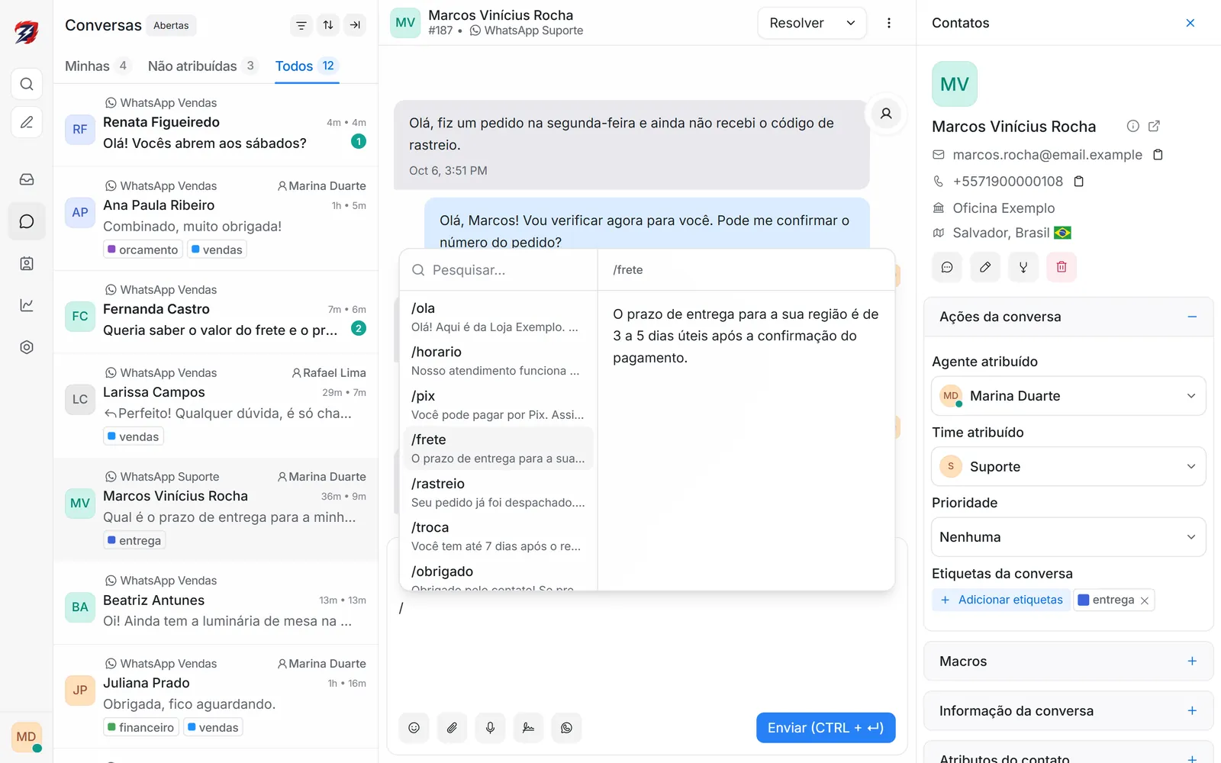
Task: Copy the contact phone number
Action: point(1079,182)
